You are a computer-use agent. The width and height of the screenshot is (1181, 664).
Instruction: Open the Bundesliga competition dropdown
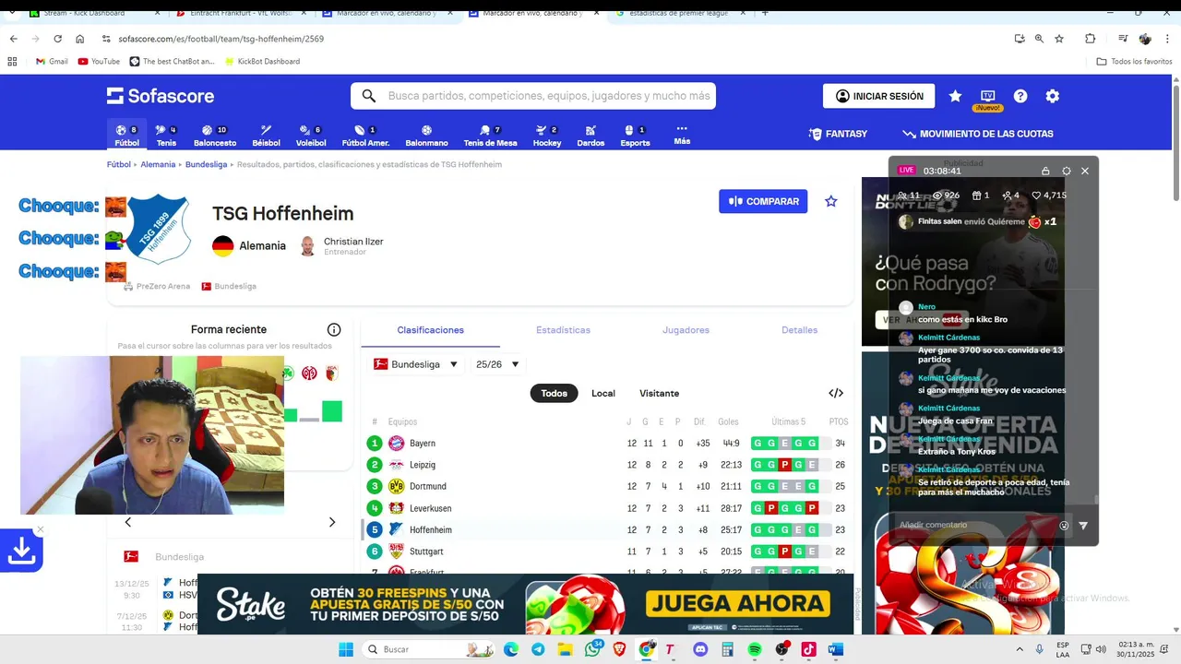coord(415,364)
